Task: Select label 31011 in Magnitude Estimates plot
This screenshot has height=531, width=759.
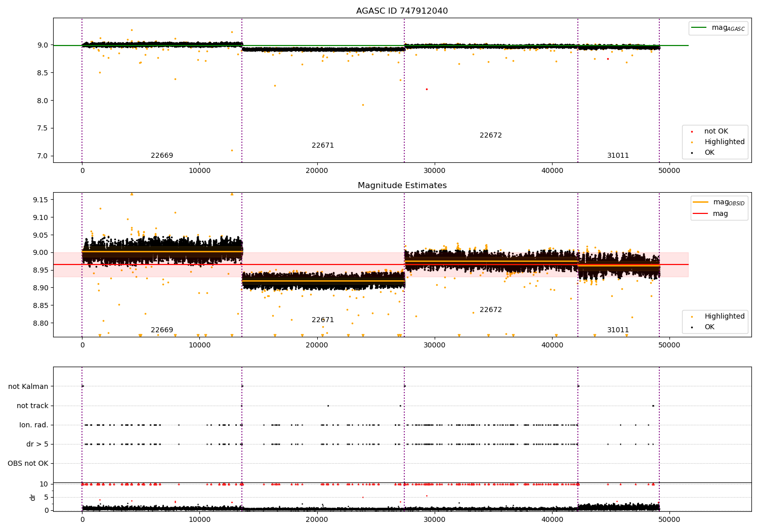Action: tap(618, 330)
